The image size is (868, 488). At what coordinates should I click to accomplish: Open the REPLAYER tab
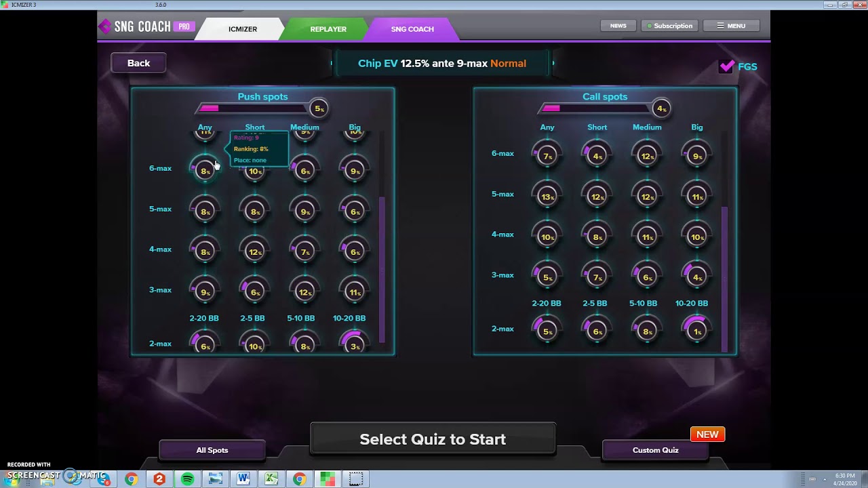point(328,29)
